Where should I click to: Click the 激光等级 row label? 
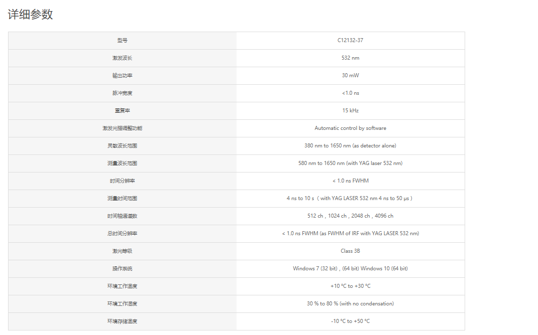[122, 251]
